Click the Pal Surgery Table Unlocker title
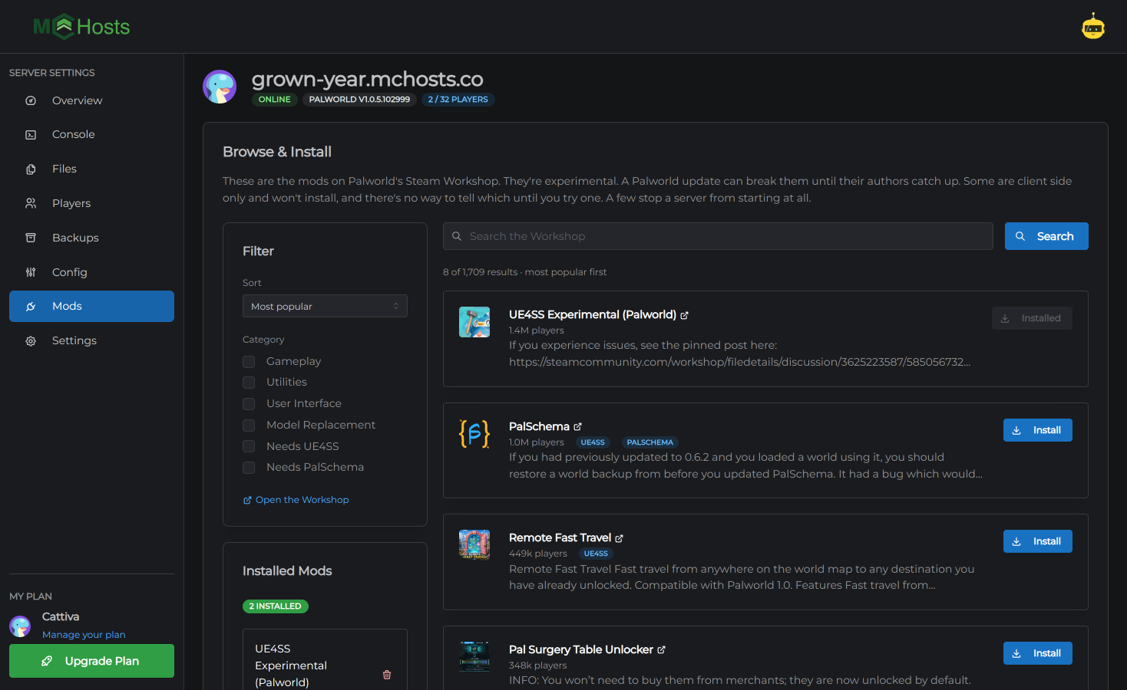Viewport: 1127px width, 690px height. pyautogui.click(x=581, y=649)
